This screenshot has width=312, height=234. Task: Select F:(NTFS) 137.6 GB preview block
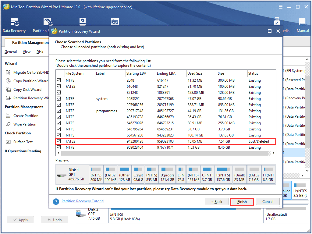point(223,175)
